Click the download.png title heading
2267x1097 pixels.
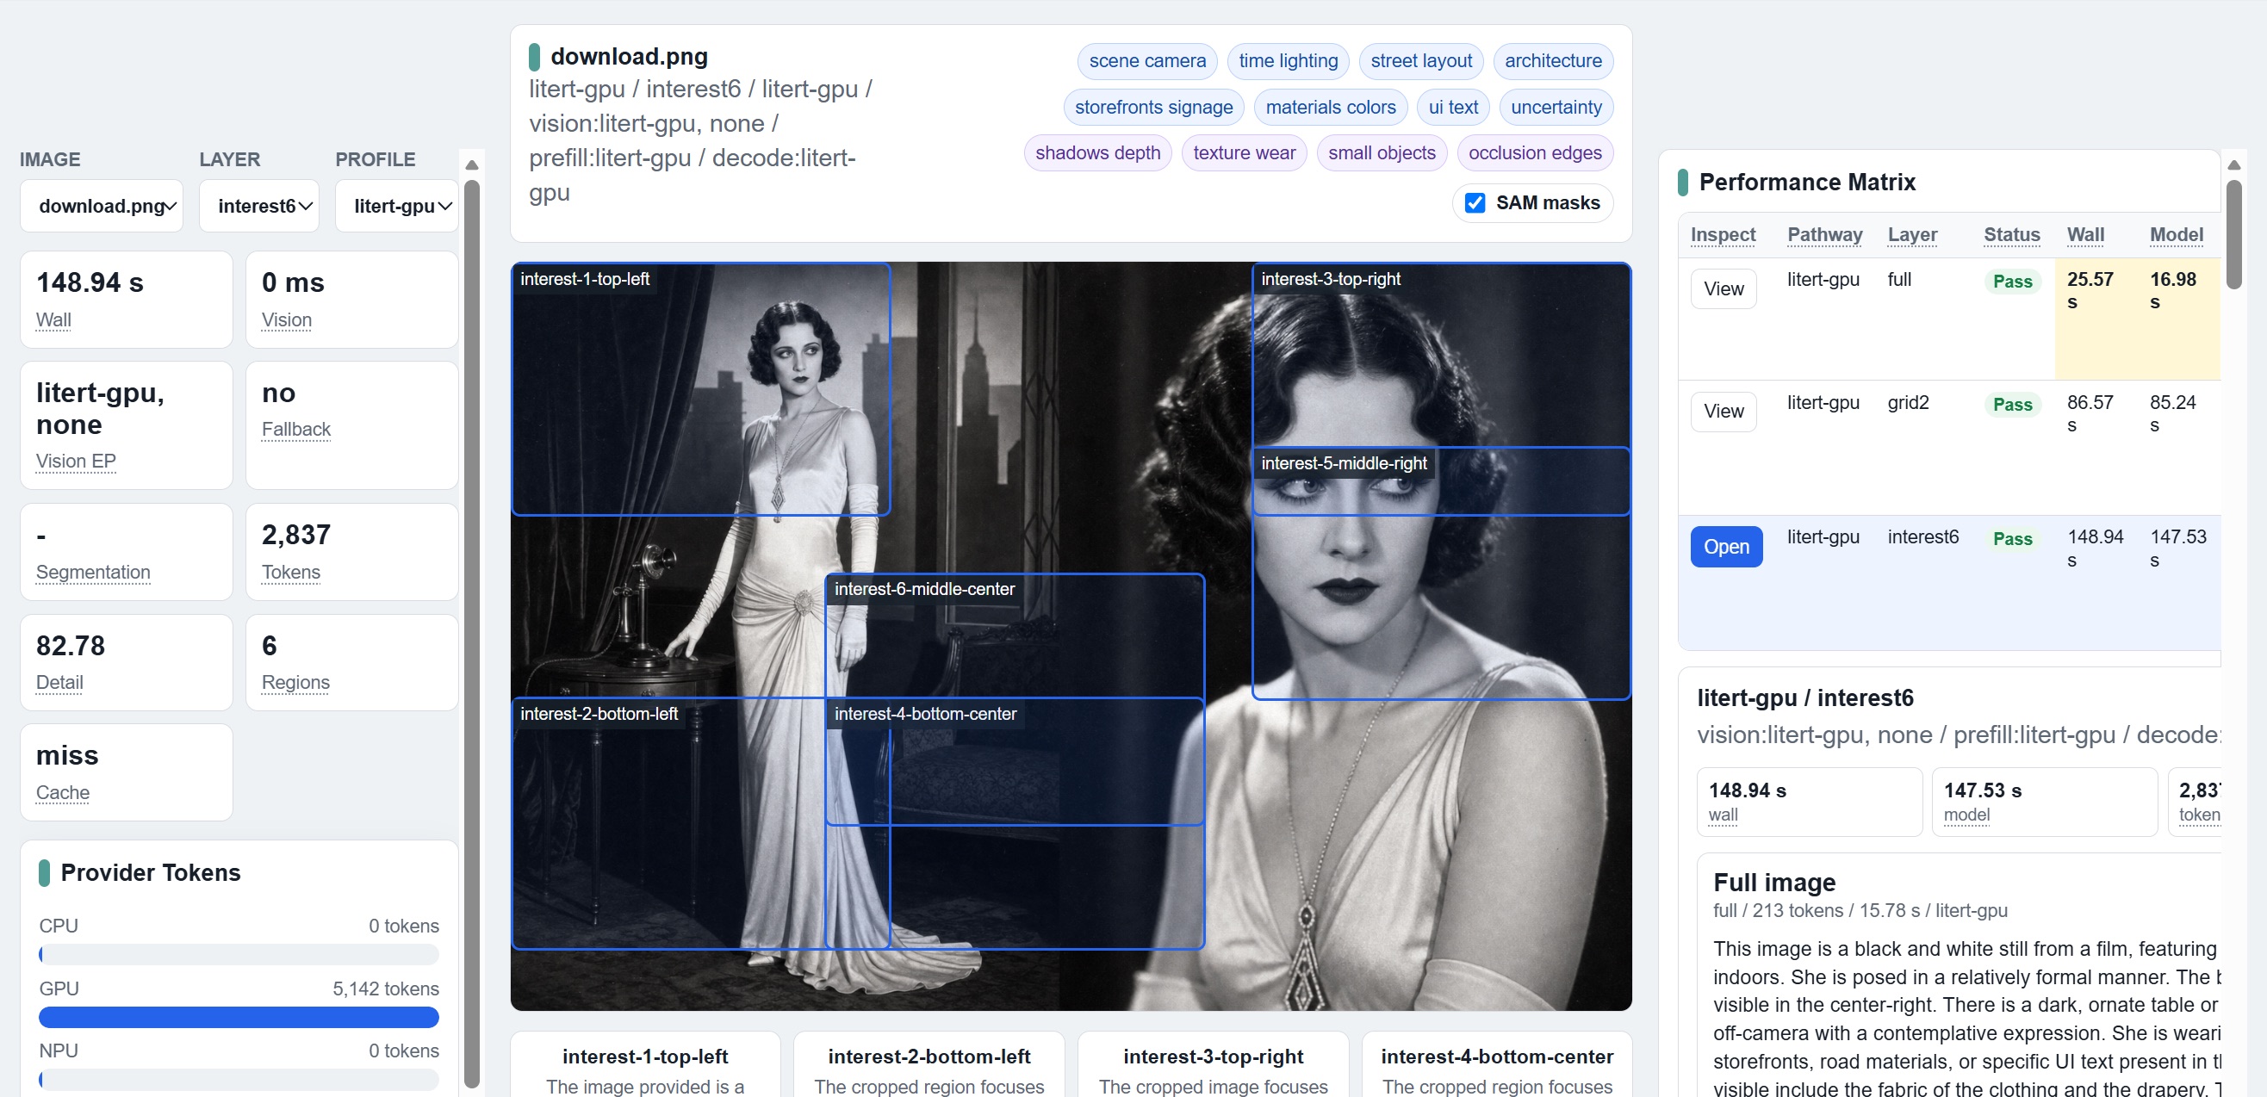click(x=630, y=56)
